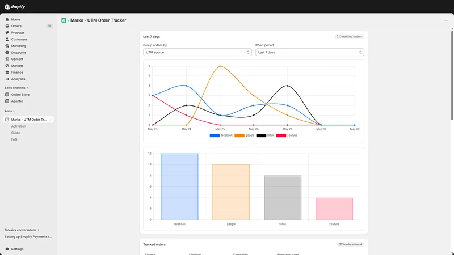Click the google orange bar

231,192
